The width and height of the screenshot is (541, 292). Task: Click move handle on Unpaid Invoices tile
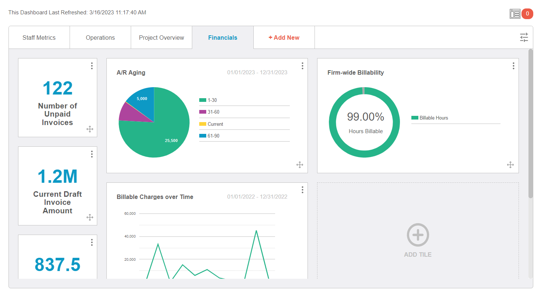click(x=89, y=129)
